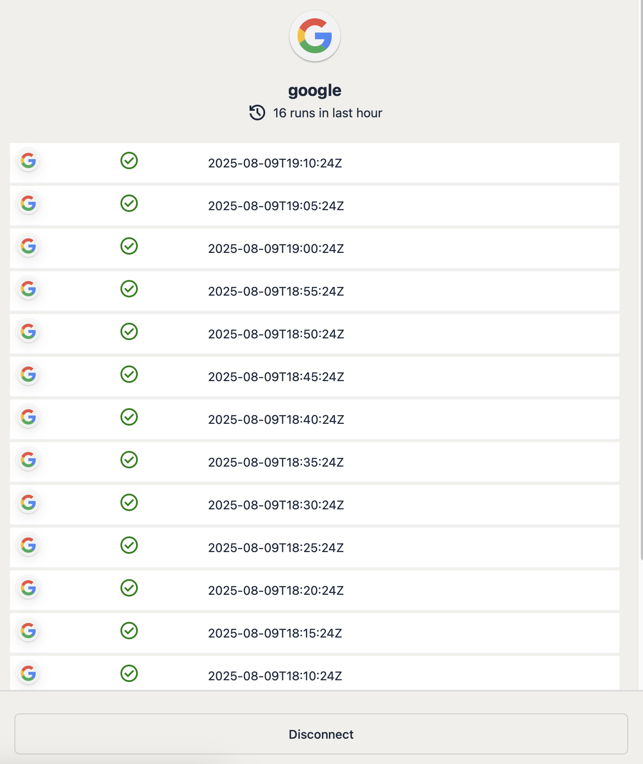Image resolution: width=643 pixels, height=764 pixels.
Task: Click the large Google logo at top
Action: coord(315,36)
